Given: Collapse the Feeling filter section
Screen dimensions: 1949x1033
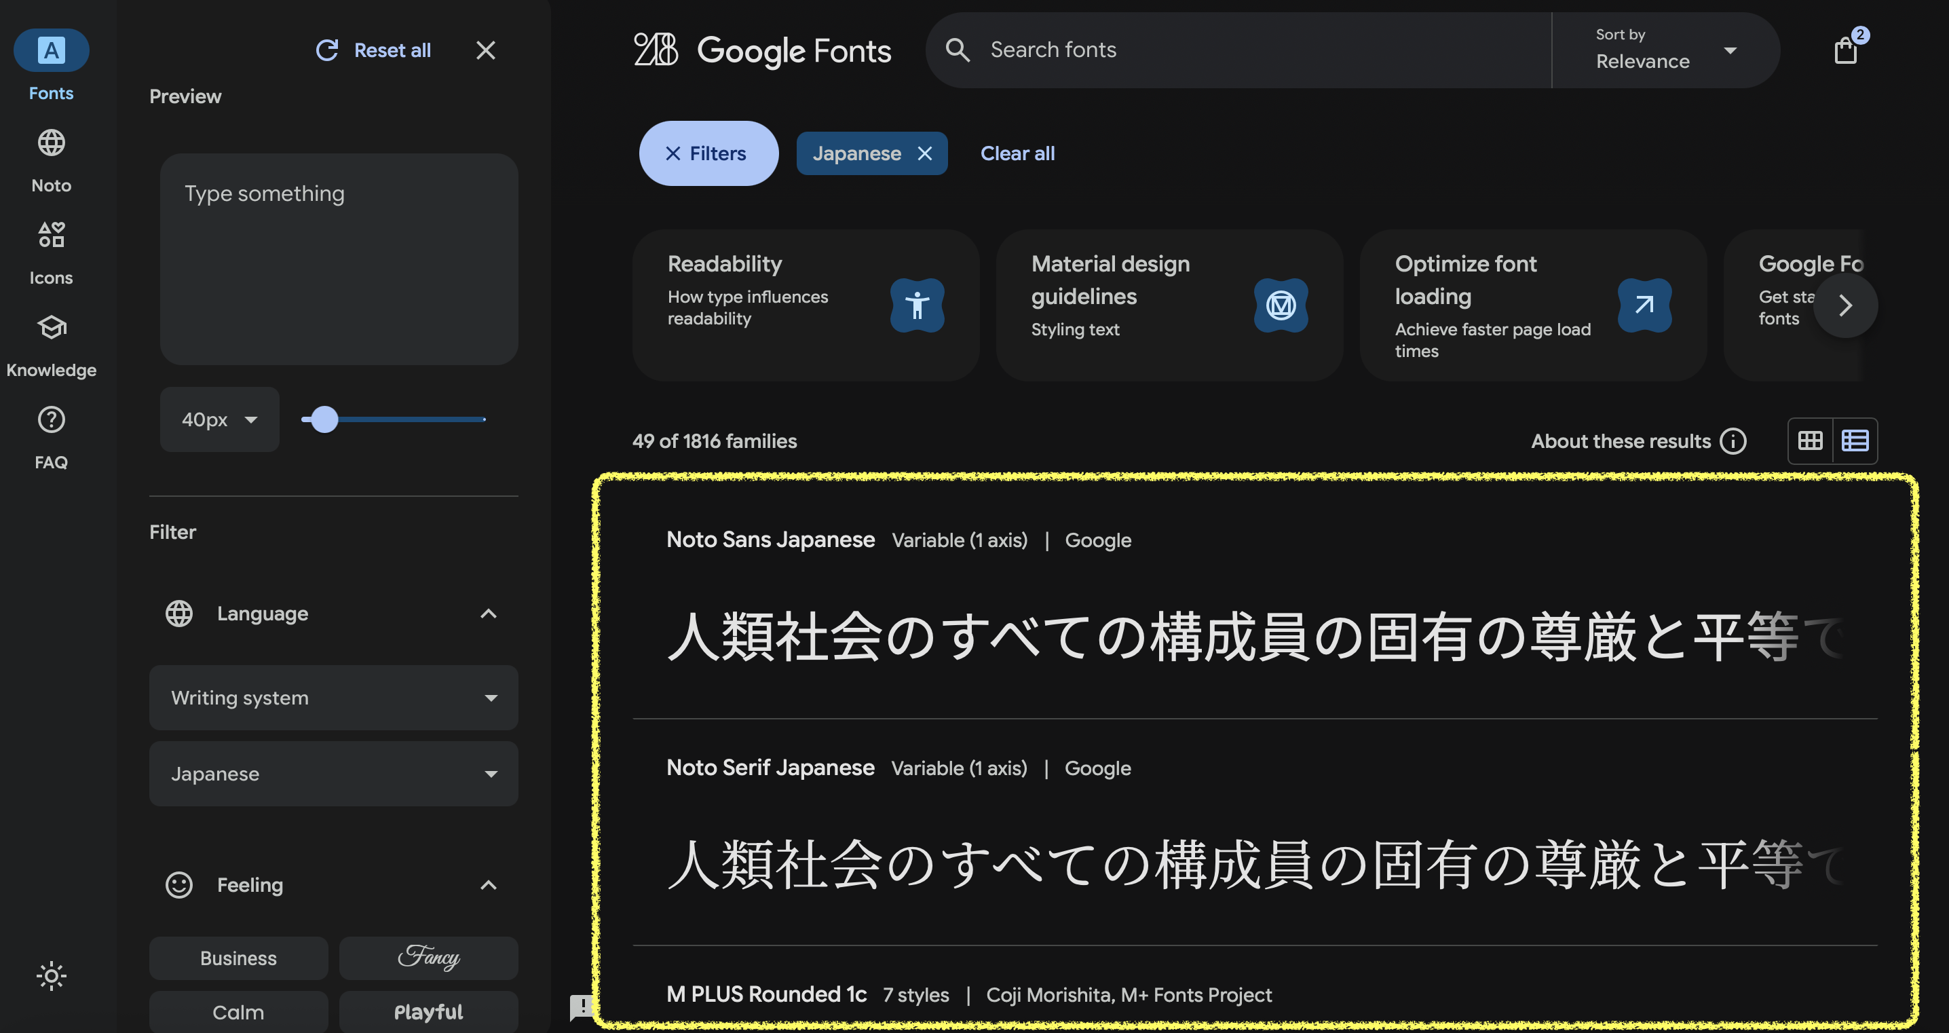Looking at the screenshot, I should click(x=488, y=884).
